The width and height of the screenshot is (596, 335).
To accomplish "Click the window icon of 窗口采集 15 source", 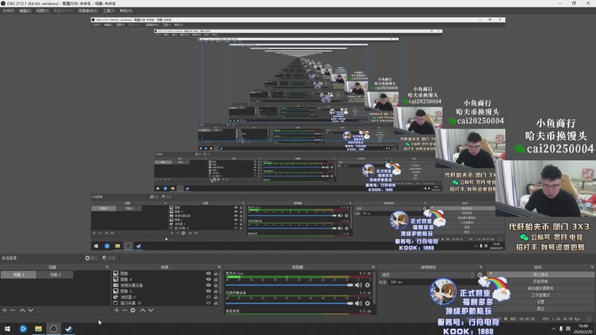I will 116,303.
